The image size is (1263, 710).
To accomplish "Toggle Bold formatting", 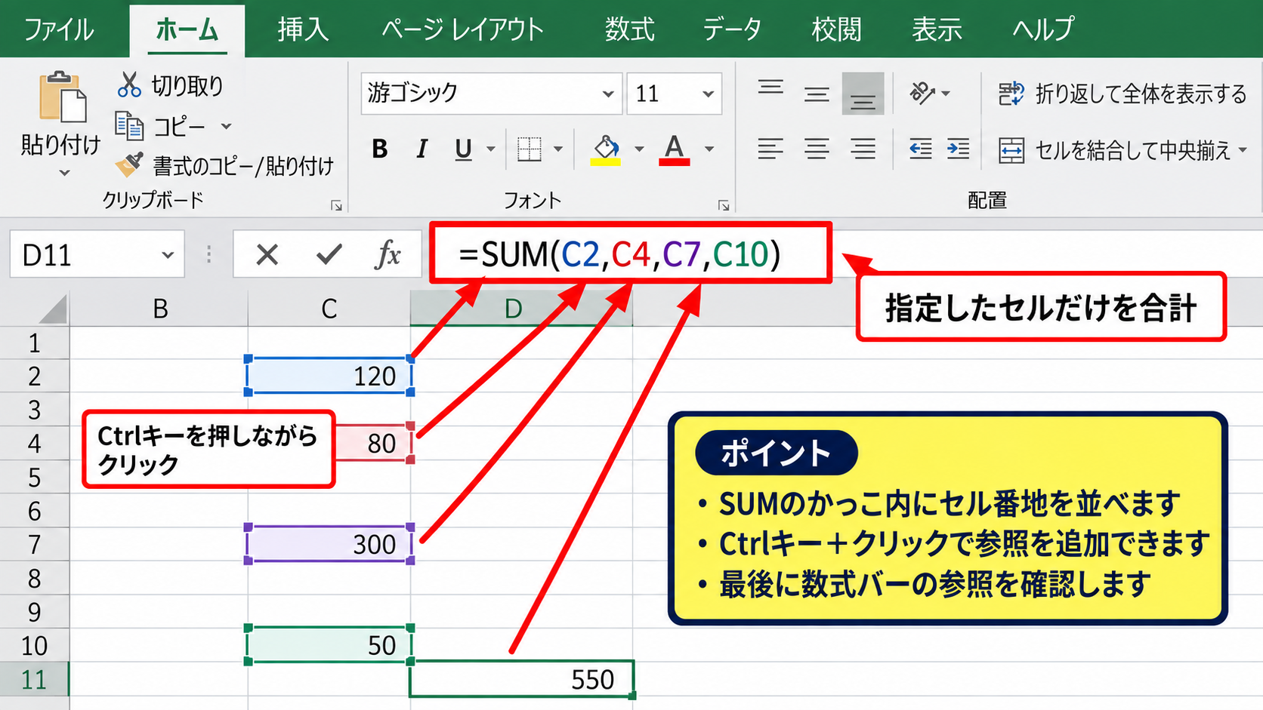I will pos(380,149).
